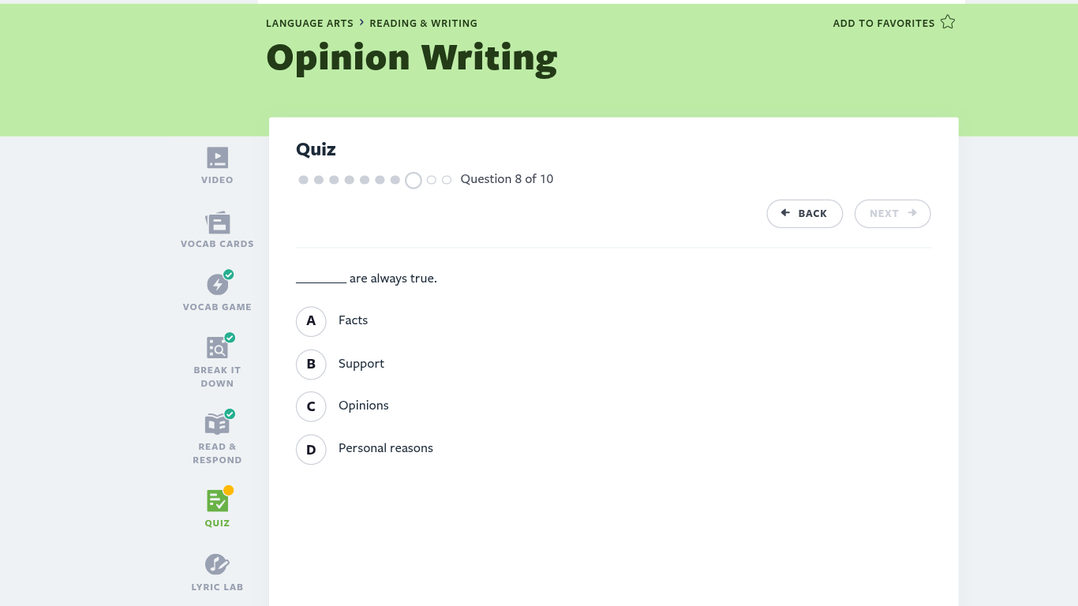Choose answer D, Personal reasons
The image size is (1078, 606).
pyautogui.click(x=311, y=449)
